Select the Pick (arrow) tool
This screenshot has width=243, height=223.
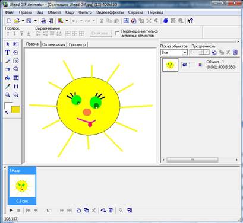8,44
